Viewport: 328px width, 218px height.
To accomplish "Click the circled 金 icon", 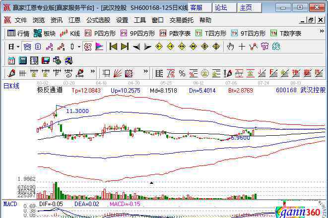I will pos(205,73).
